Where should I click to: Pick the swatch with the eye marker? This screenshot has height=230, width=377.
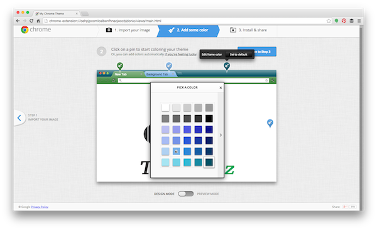coord(176,151)
